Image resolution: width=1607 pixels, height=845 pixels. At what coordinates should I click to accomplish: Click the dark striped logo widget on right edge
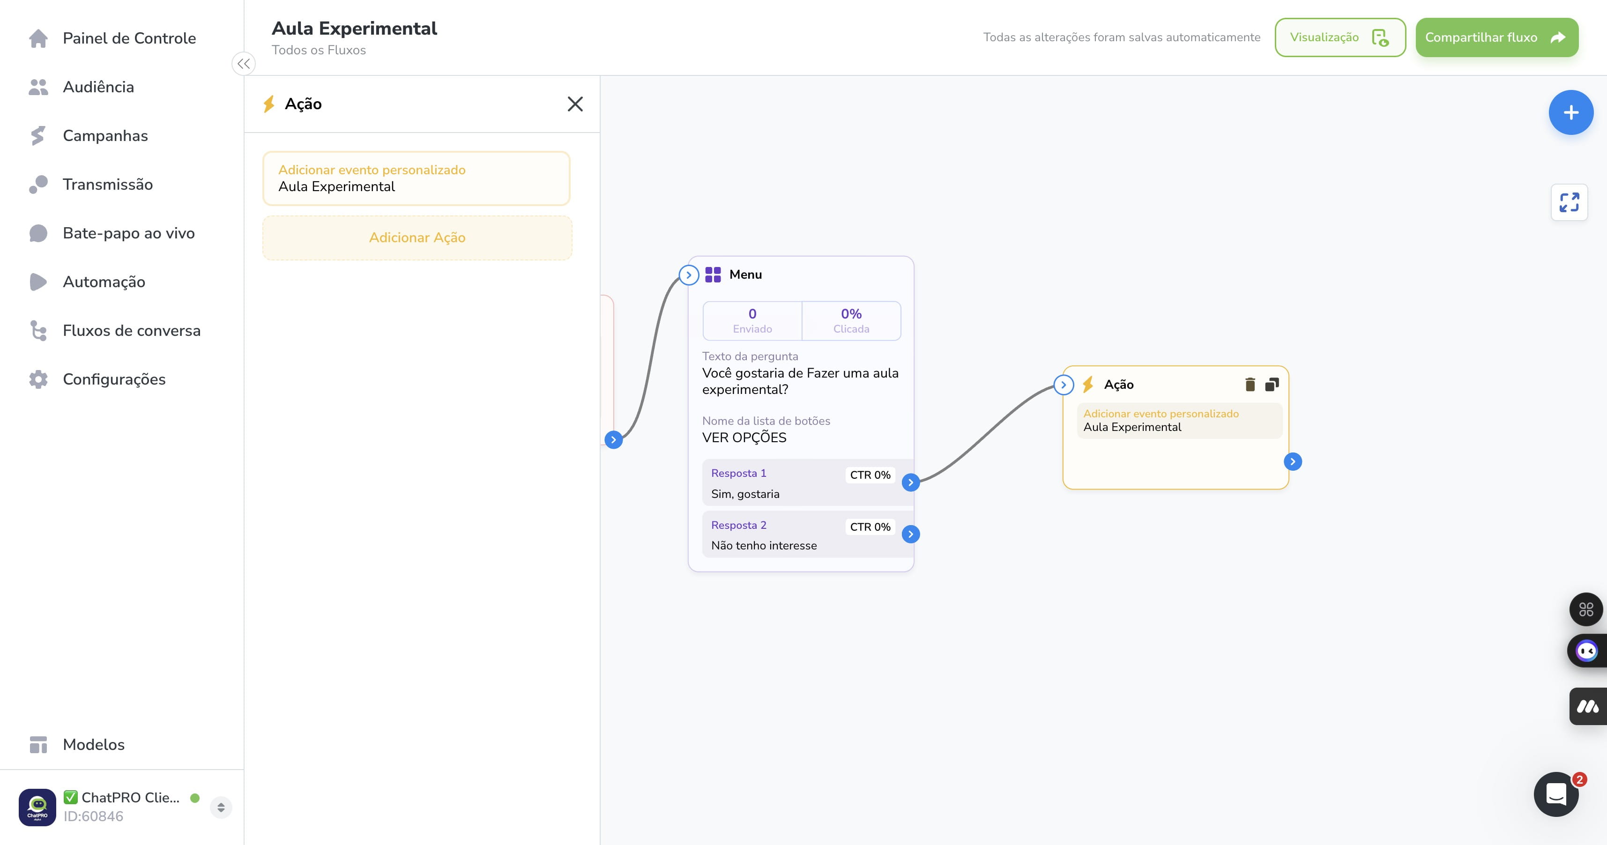click(1588, 706)
